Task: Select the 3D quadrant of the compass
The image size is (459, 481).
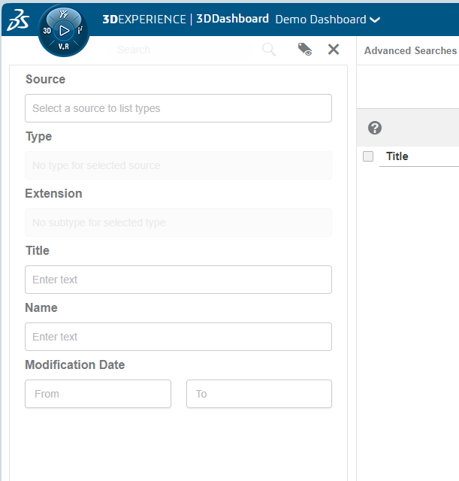Action: 47,32
